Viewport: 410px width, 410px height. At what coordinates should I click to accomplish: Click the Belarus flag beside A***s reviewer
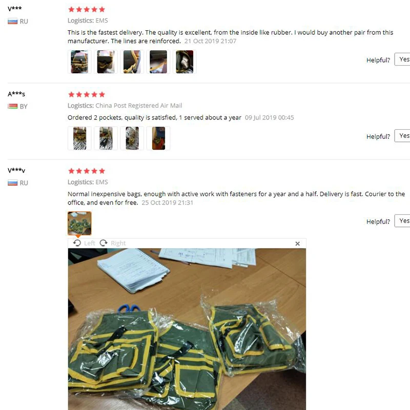pos(12,106)
